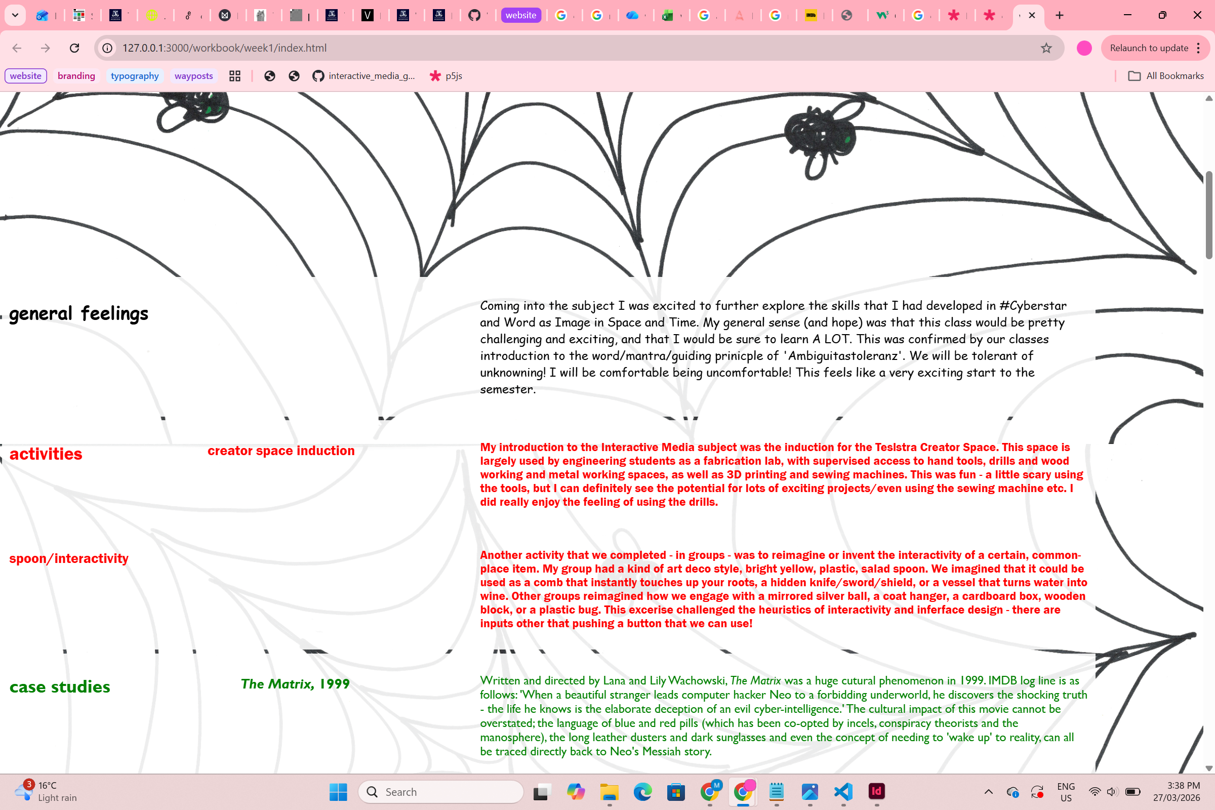Open the All Bookmarks folder
Viewport: 1215px width, 810px height.
(1166, 76)
